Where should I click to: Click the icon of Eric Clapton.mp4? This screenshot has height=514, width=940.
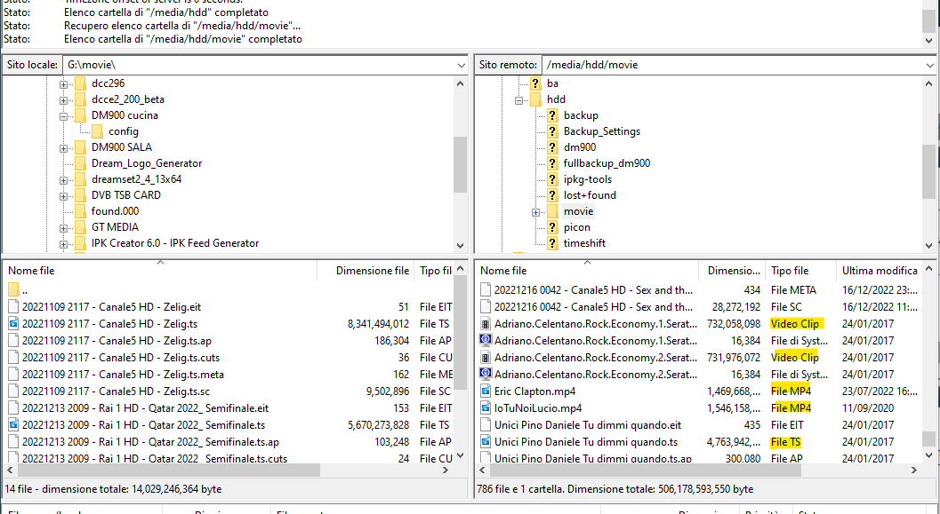(486, 391)
